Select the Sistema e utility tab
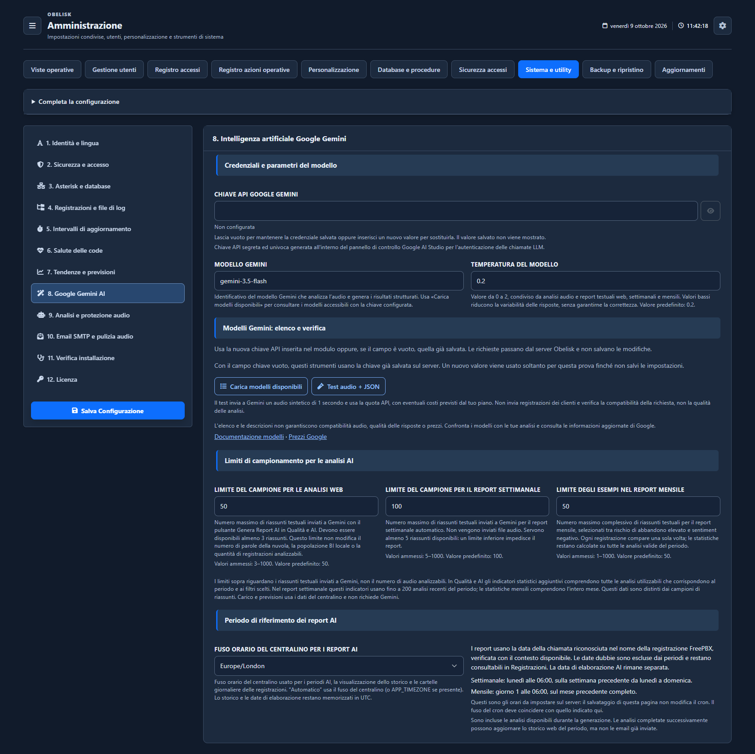755x754 pixels. [x=548, y=69]
